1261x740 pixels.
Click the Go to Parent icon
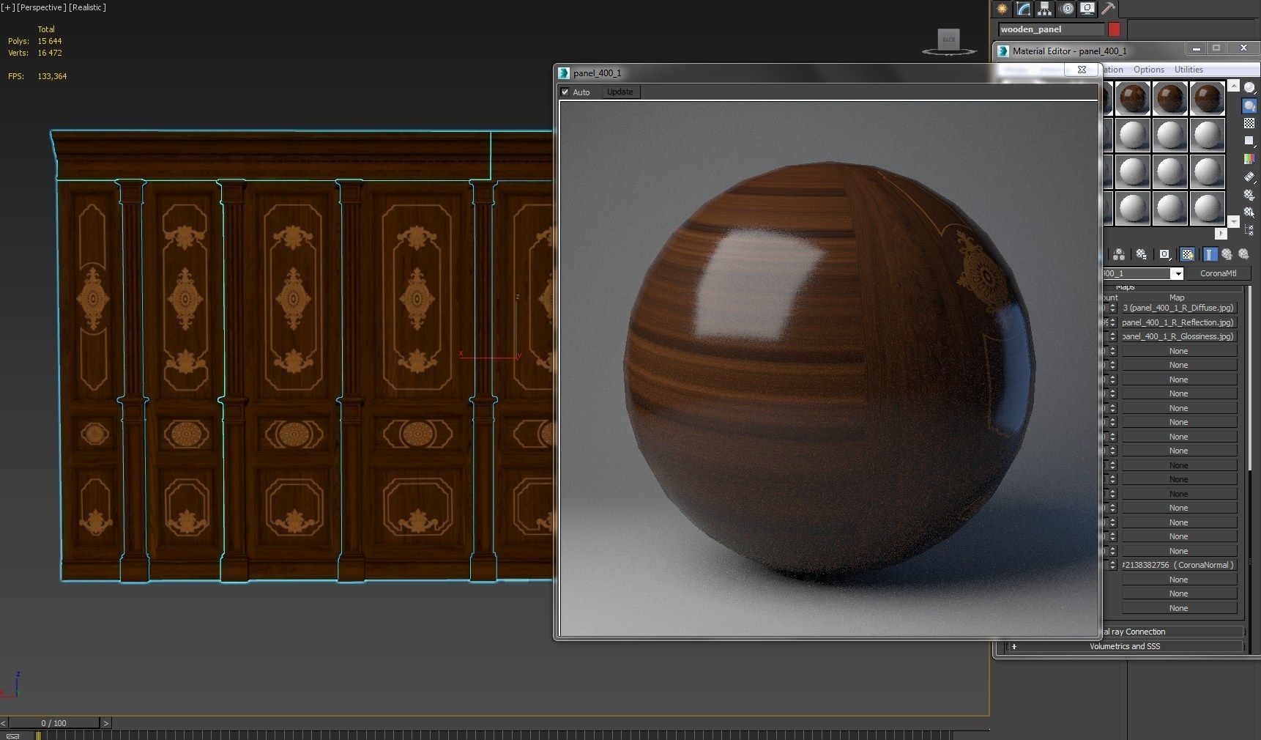1227,254
